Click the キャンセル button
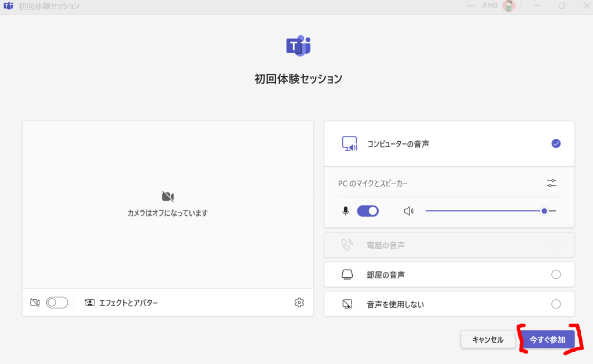Screen dimensions: 593x364 pyautogui.click(x=488, y=340)
